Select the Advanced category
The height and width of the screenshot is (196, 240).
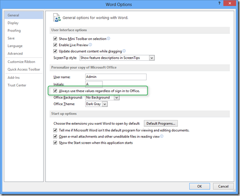(x=24, y=54)
